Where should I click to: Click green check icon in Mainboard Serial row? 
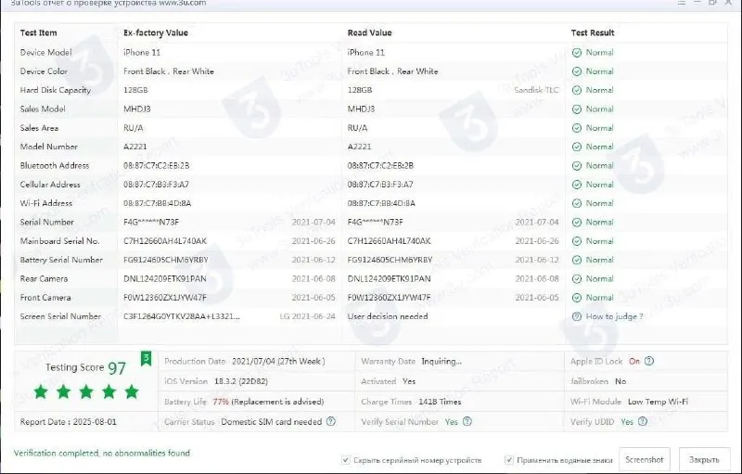pos(576,241)
